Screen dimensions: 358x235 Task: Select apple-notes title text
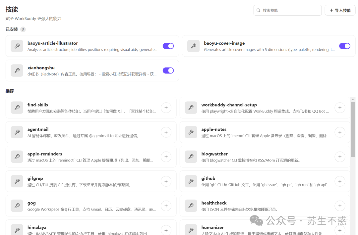point(214,129)
